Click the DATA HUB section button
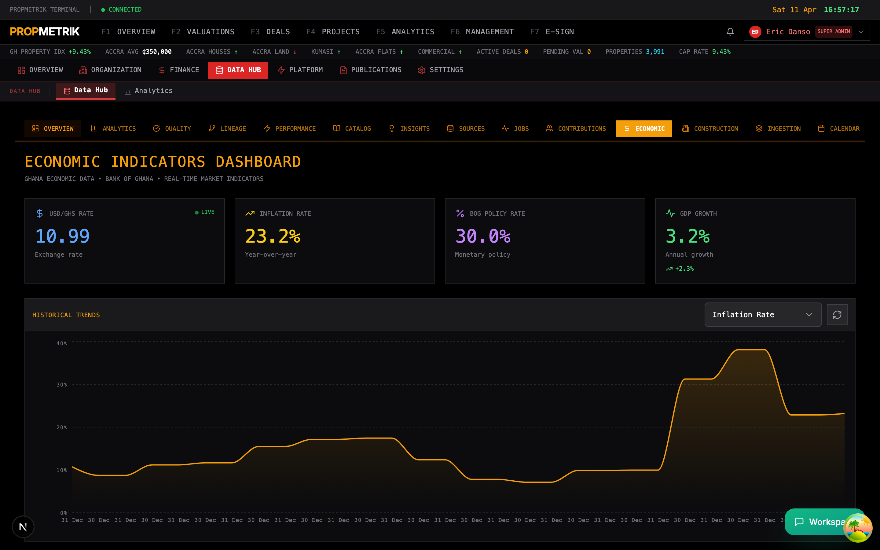Screen dimensions: 880x550 click(x=238, y=70)
